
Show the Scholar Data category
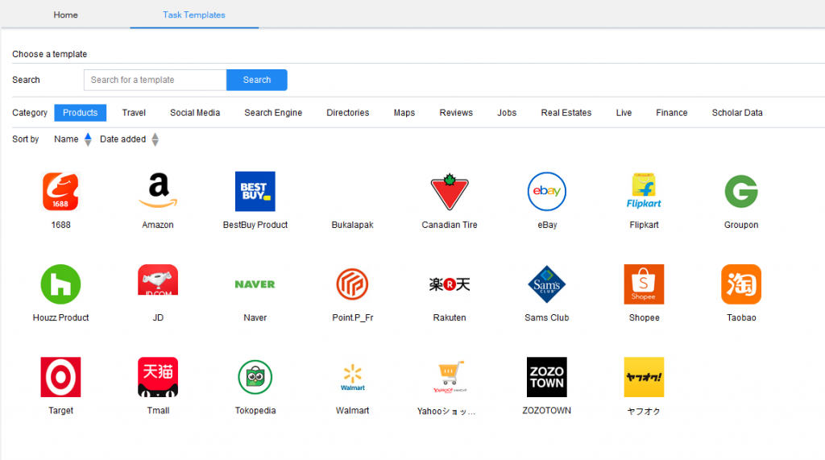(737, 113)
